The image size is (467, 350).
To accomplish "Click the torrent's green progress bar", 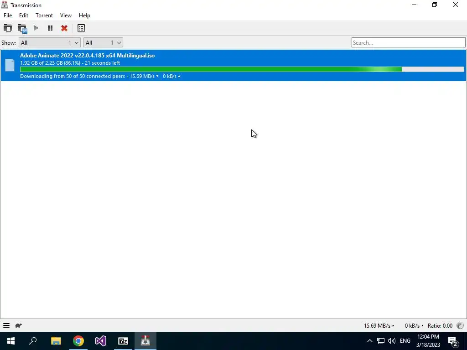I will 242,69.
